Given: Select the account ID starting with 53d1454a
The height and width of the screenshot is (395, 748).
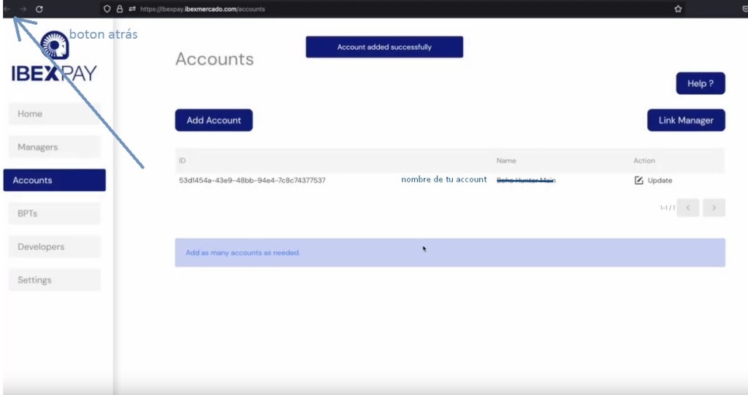Looking at the screenshot, I should (252, 180).
